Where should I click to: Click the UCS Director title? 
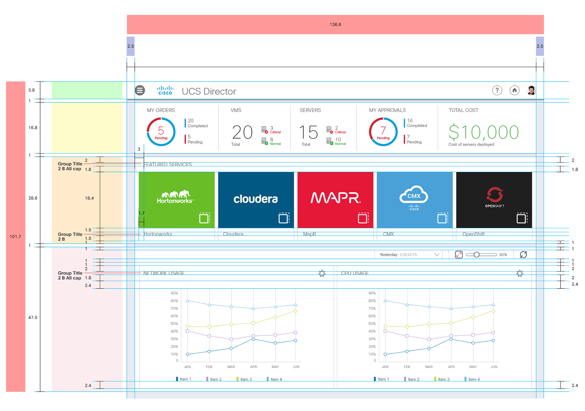[209, 91]
